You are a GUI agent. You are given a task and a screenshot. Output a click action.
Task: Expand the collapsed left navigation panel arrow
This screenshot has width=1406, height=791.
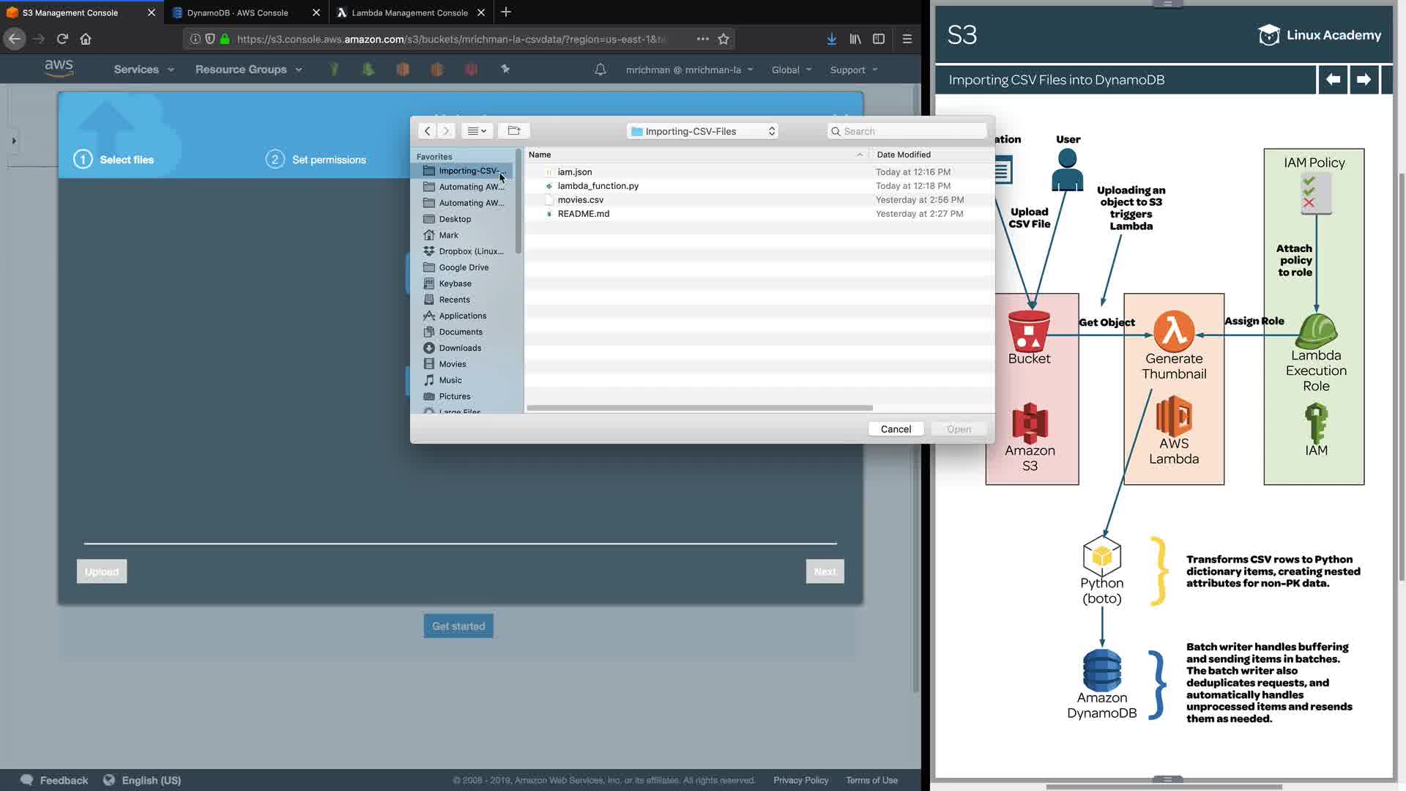coord(13,141)
